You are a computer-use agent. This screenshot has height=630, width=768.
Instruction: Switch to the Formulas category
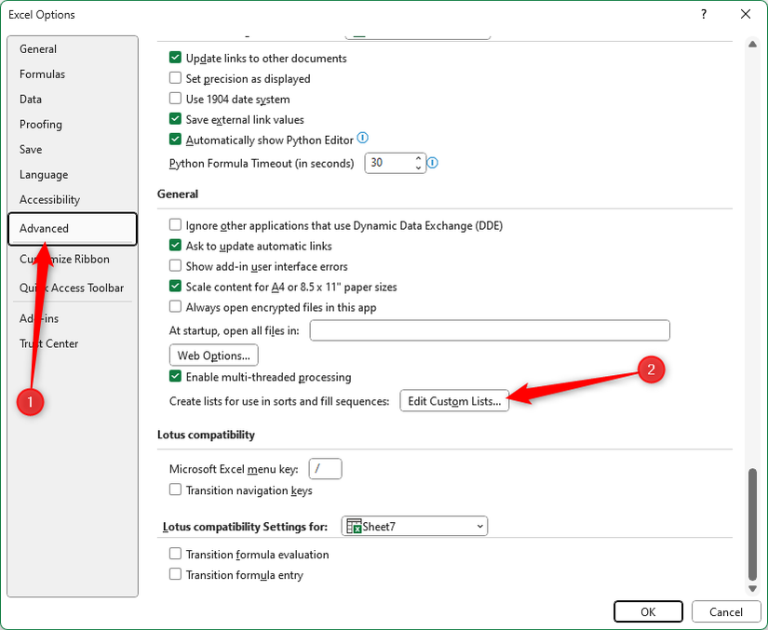point(42,74)
